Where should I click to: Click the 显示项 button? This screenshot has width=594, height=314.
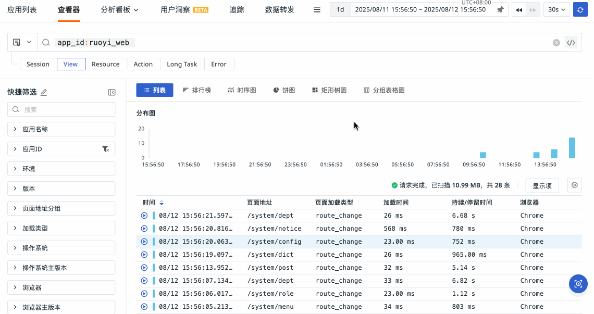(542, 185)
